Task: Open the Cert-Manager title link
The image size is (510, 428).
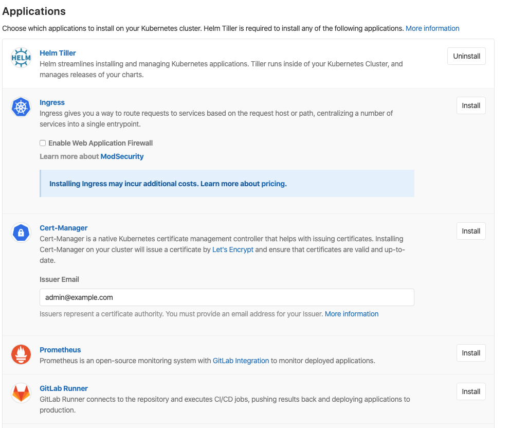Action: (x=64, y=228)
